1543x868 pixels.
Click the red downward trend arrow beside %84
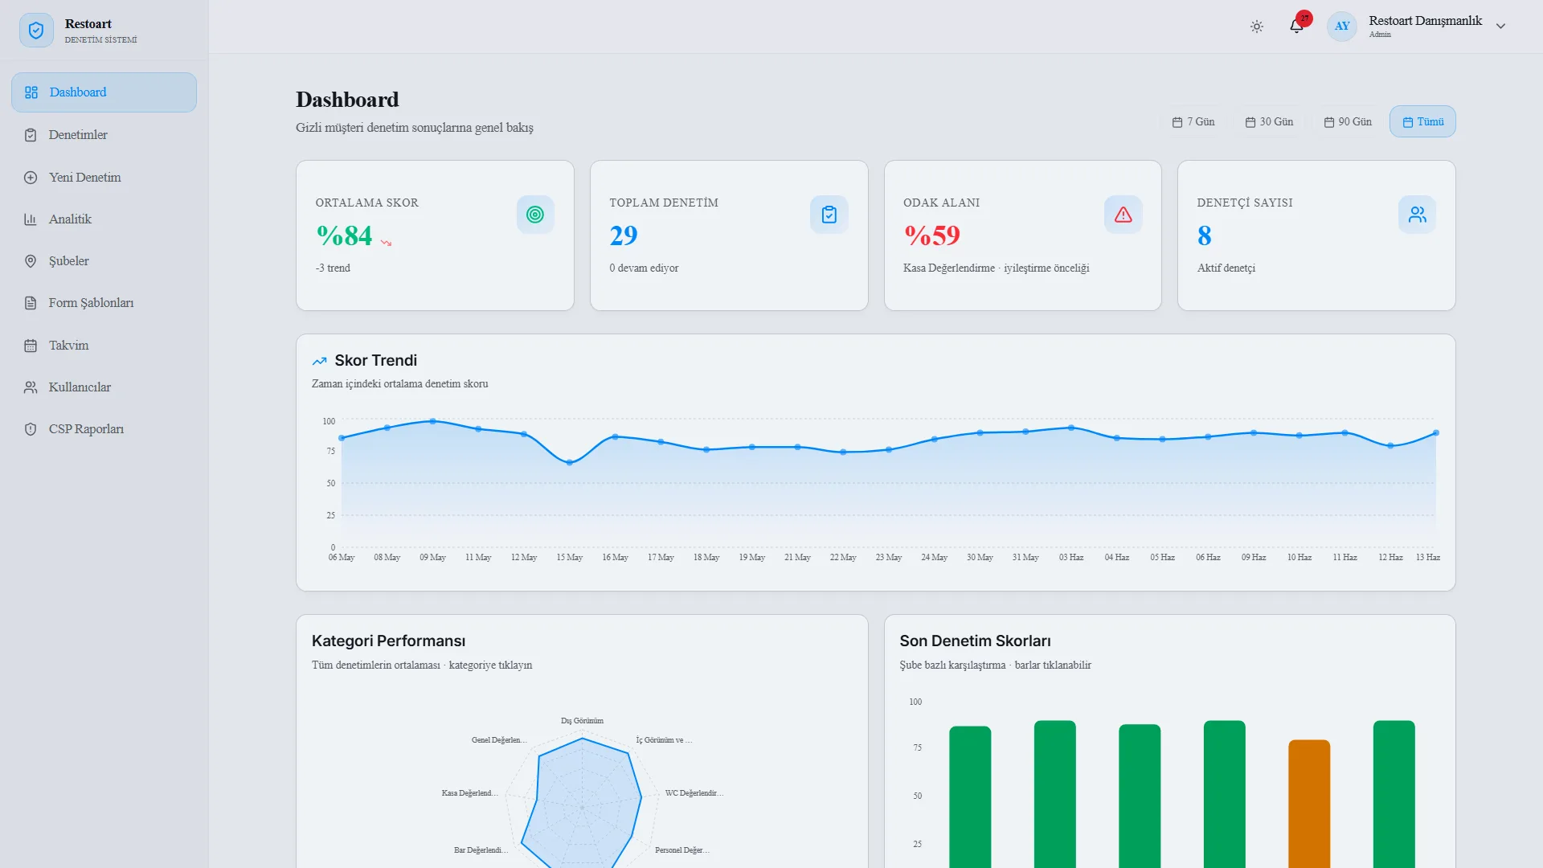(387, 243)
